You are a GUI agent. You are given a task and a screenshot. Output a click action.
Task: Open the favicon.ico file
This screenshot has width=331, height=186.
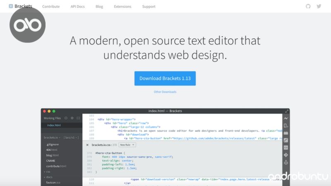point(53,183)
